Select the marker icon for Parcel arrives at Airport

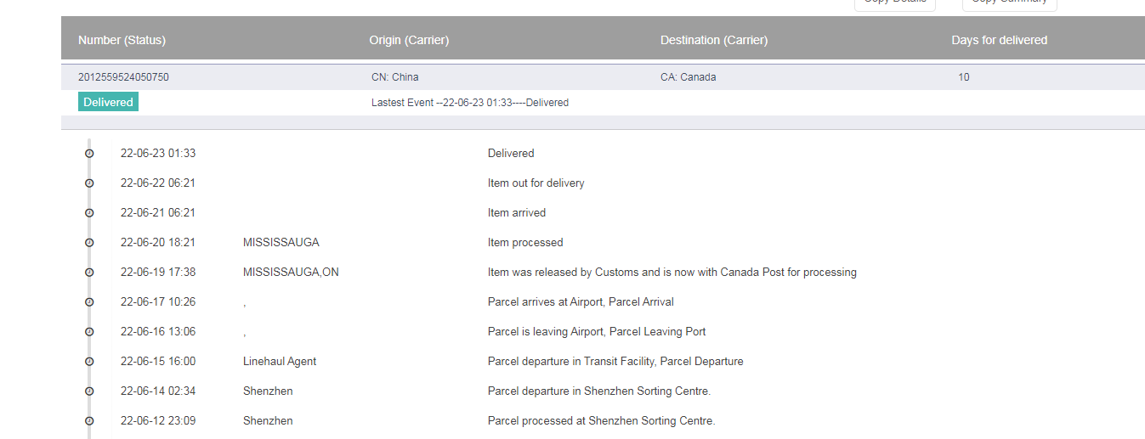[x=89, y=302]
